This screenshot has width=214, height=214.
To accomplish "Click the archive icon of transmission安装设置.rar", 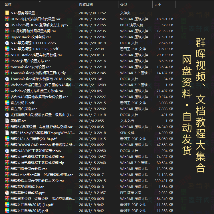I will 7,67.
